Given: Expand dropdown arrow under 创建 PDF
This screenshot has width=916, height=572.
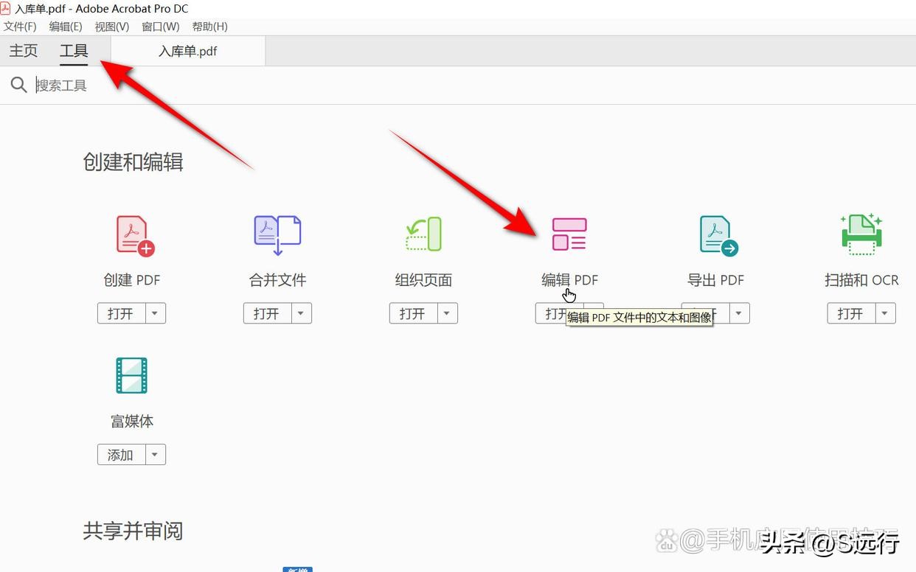Looking at the screenshot, I should point(155,313).
